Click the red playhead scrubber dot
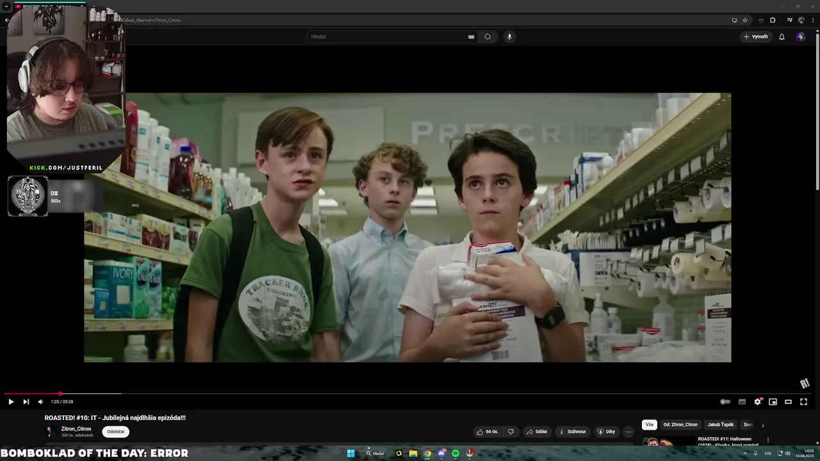Viewport: 820px width, 461px height. [x=60, y=394]
